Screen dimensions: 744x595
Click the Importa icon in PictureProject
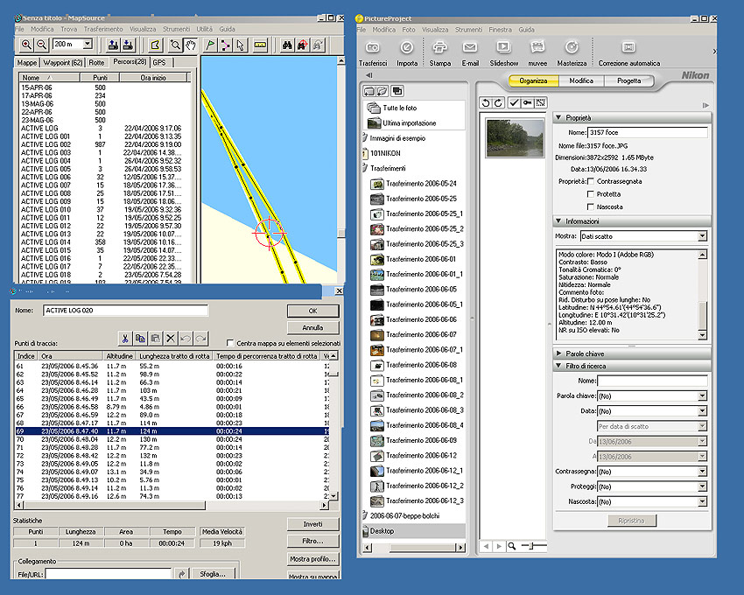407,48
